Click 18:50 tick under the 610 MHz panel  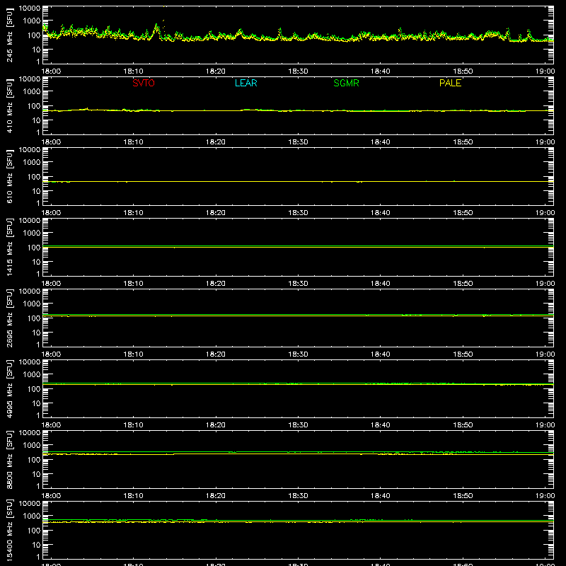coord(463,213)
